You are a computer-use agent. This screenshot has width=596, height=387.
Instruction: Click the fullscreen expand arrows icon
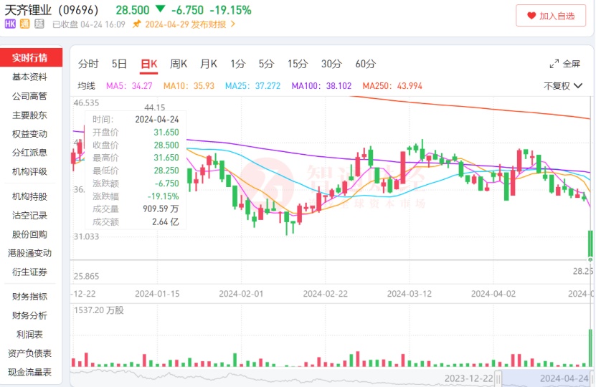click(554, 64)
